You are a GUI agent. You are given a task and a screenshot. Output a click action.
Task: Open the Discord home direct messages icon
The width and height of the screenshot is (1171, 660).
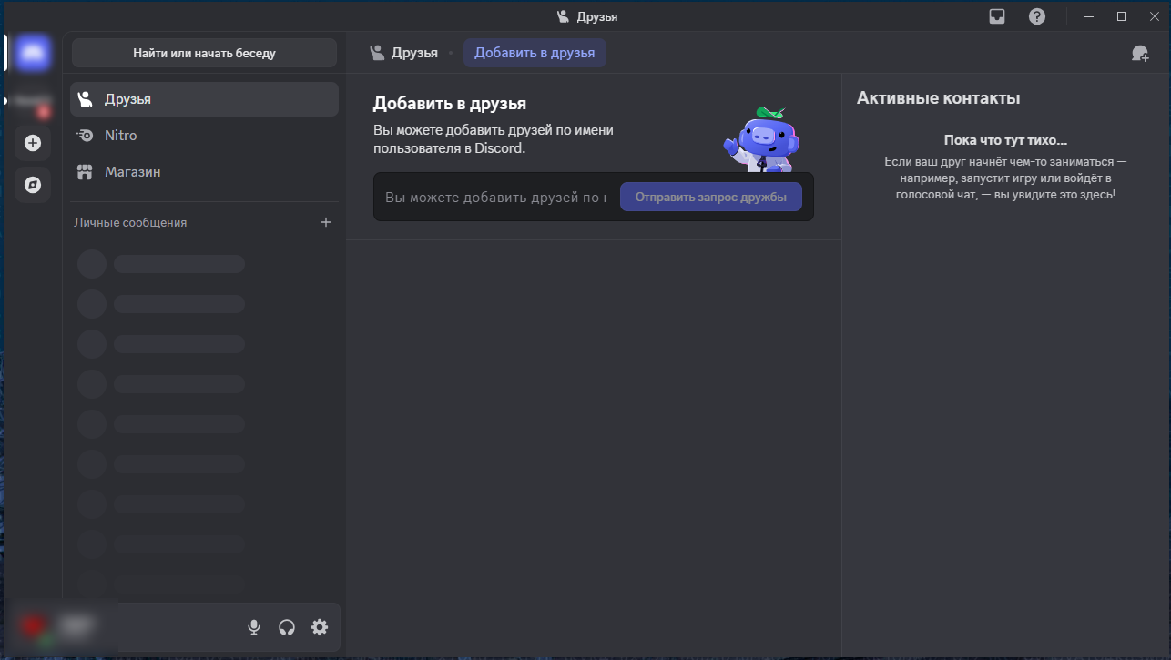(x=33, y=52)
